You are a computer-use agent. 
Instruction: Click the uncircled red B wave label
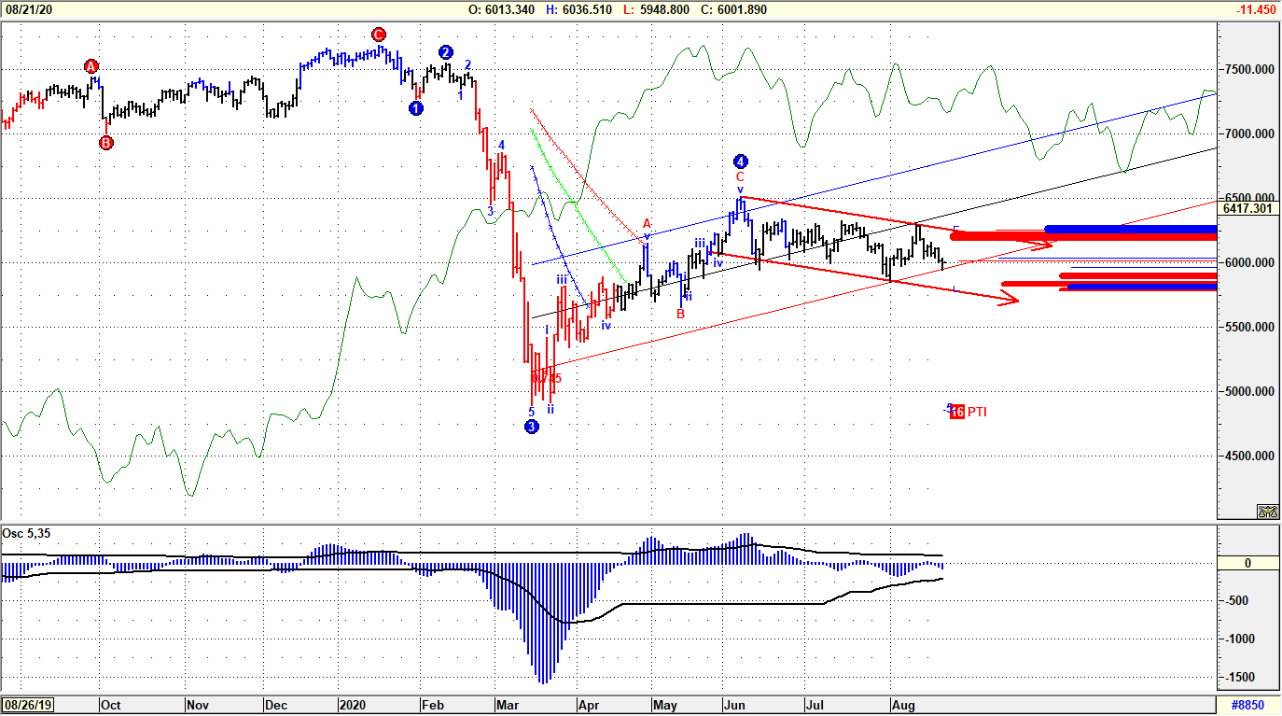(681, 314)
